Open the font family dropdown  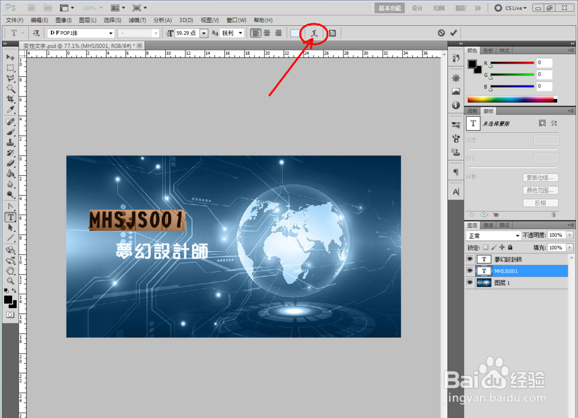(110, 33)
